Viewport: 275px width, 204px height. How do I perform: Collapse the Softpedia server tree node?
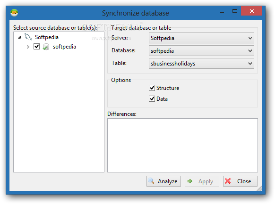[19, 37]
